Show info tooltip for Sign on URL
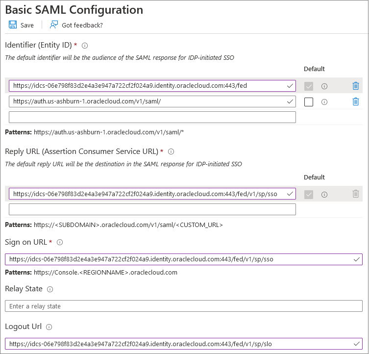The width and height of the screenshot is (369, 354). 60,242
